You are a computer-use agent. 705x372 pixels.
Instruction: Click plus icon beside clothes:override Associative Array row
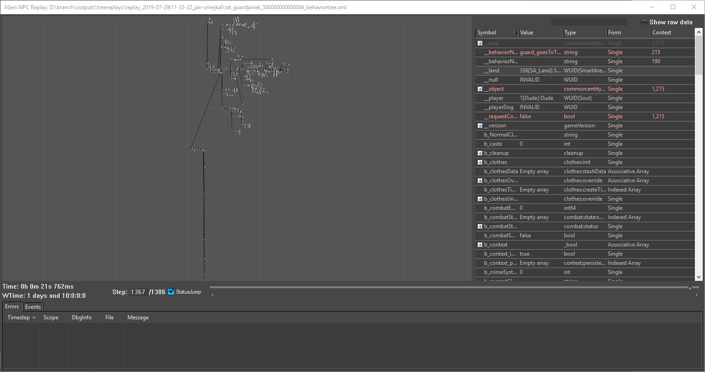[480, 181]
